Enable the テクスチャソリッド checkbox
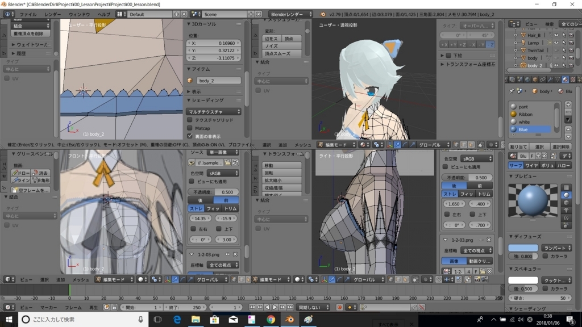 [190, 120]
